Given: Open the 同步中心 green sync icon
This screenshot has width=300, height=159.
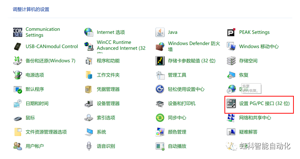Looking at the screenshot, I should pyautogui.click(x=160, y=118).
